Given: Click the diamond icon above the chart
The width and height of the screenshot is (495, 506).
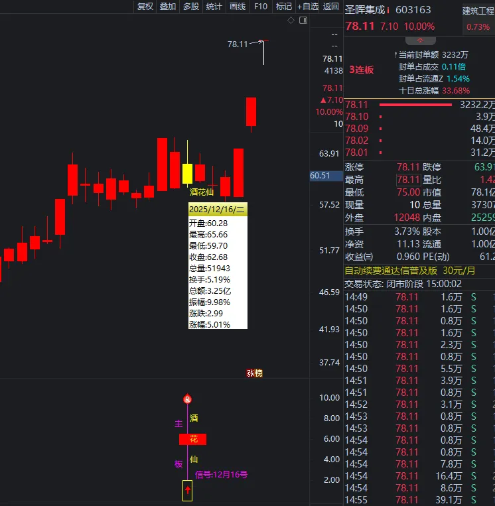Looking at the screenshot, I should point(291,21).
